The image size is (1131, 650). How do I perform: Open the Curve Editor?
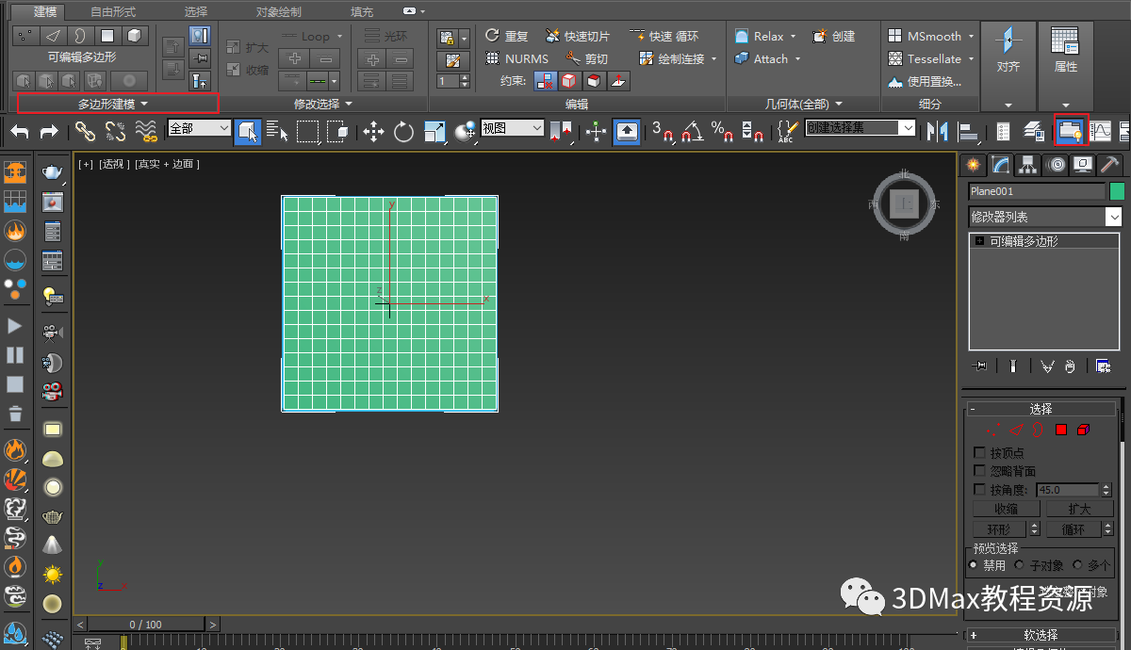click(x=1102, y=132)
